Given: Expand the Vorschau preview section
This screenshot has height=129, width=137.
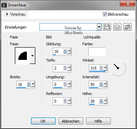Looking at the screenshot, I should coord(16,14).
